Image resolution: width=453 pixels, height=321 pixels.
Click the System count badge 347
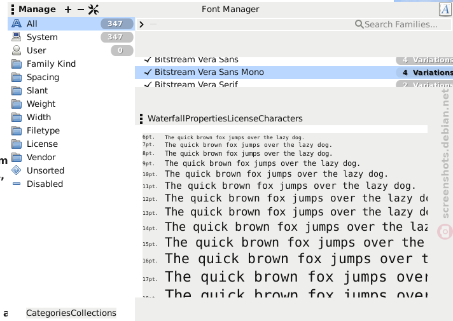click(x=117, y=37)
